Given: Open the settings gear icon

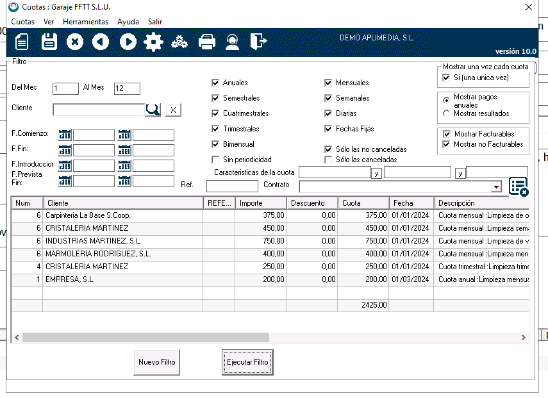Looking at the screenshot, I should coord(153,42).
